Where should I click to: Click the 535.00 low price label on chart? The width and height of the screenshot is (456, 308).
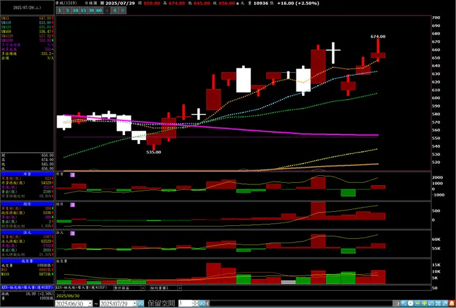tap(153, 152)
